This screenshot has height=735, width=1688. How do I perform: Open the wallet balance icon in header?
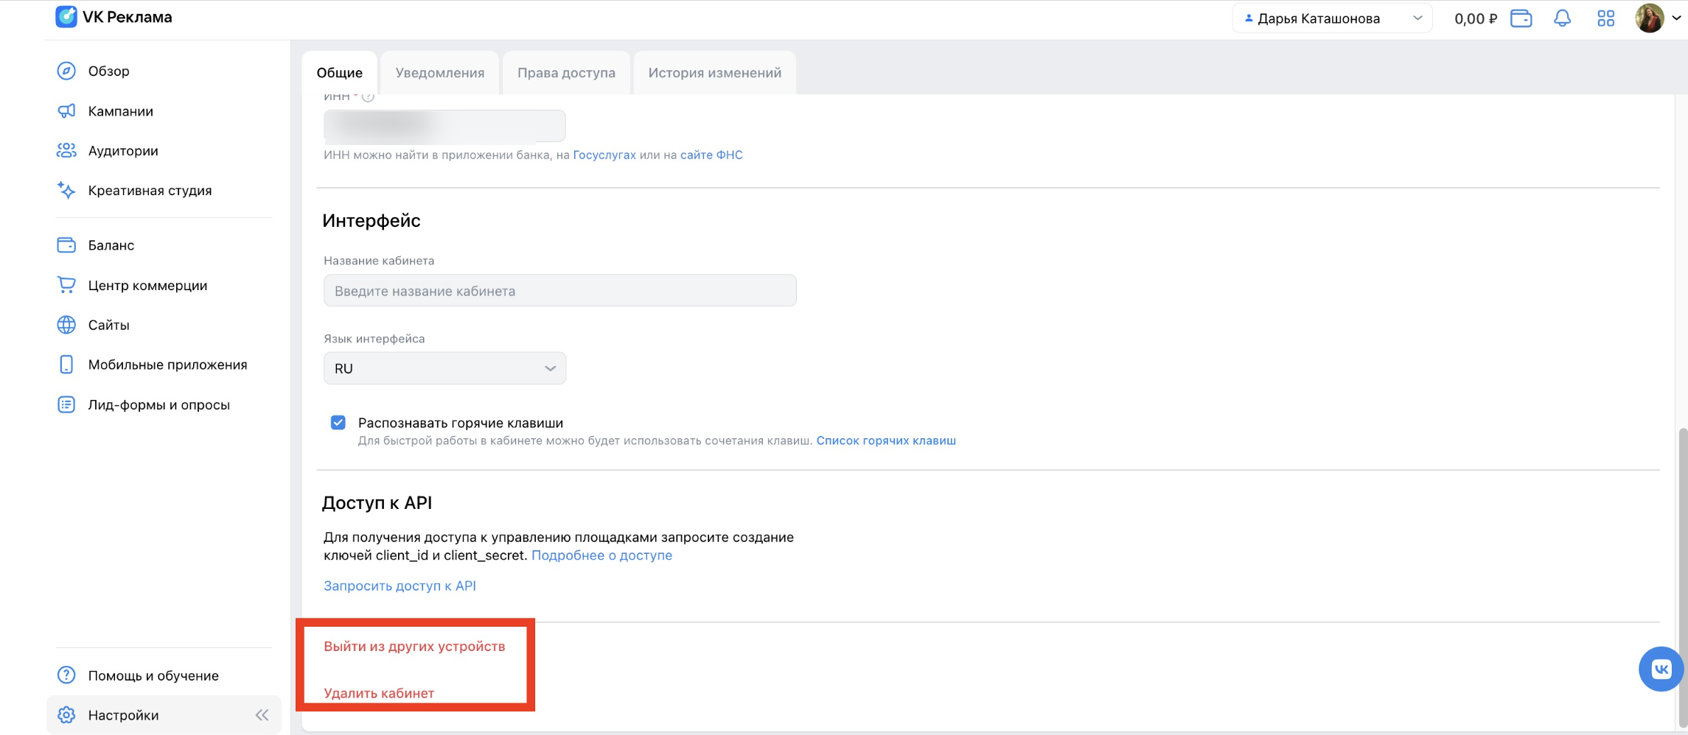1521,18
